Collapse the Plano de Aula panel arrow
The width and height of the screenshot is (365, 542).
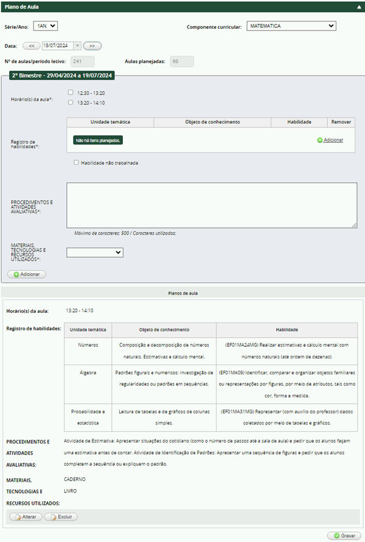(x=358, y=6)
